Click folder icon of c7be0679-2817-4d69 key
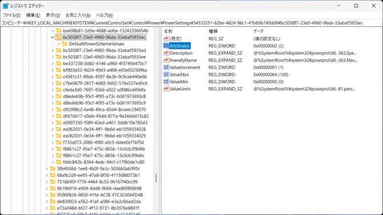383x215 pixels. coord(59,83)
